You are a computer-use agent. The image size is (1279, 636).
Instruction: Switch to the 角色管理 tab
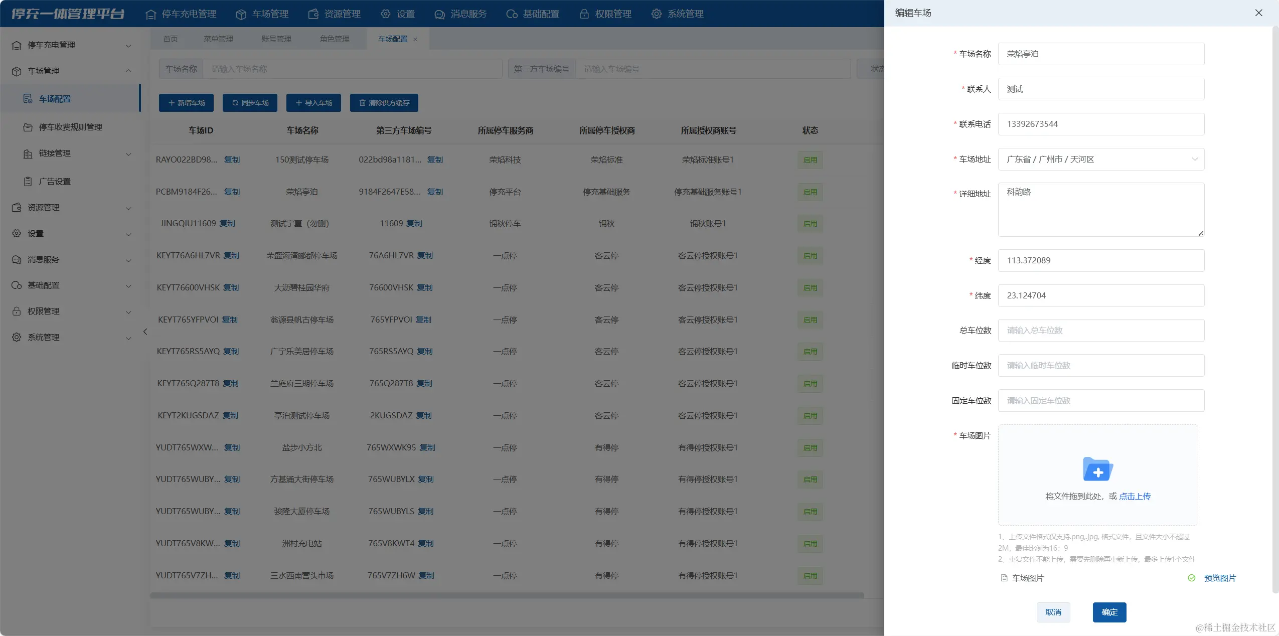[335, 39]
